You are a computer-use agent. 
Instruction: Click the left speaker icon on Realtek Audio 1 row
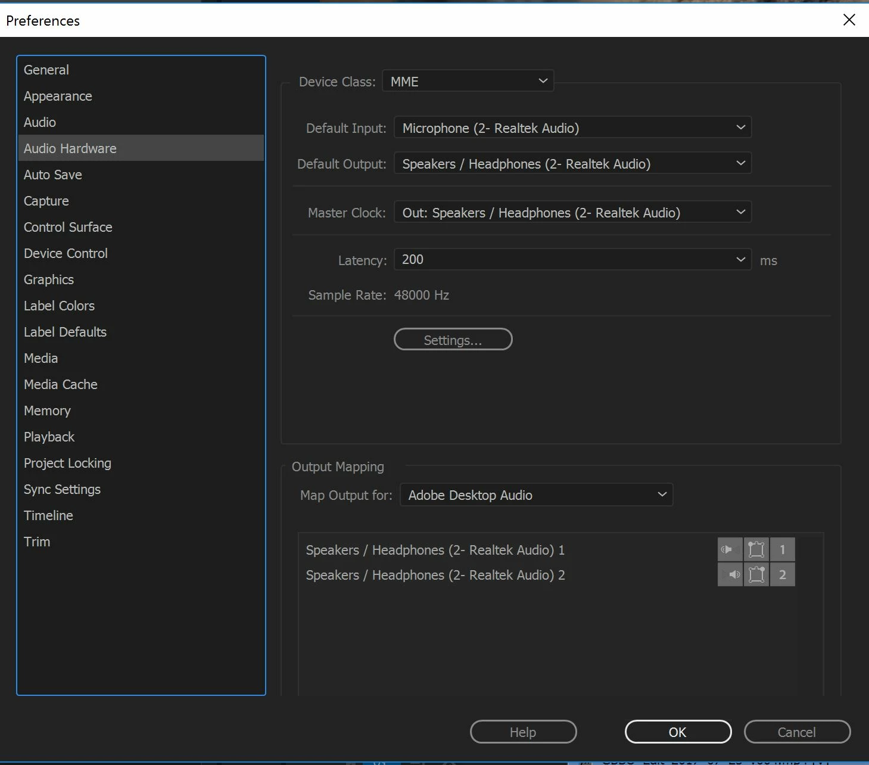point(730,549)
